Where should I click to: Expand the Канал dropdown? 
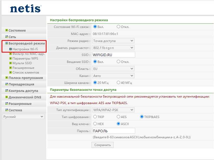[x=113, y=76]
